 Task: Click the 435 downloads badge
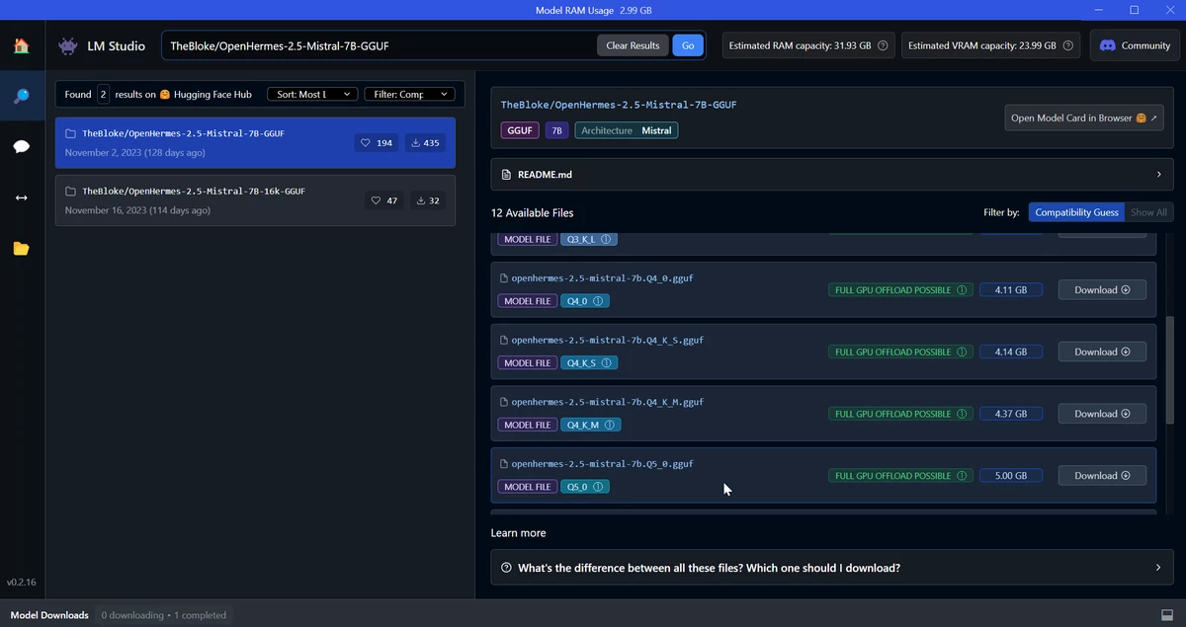click(424, 143)
